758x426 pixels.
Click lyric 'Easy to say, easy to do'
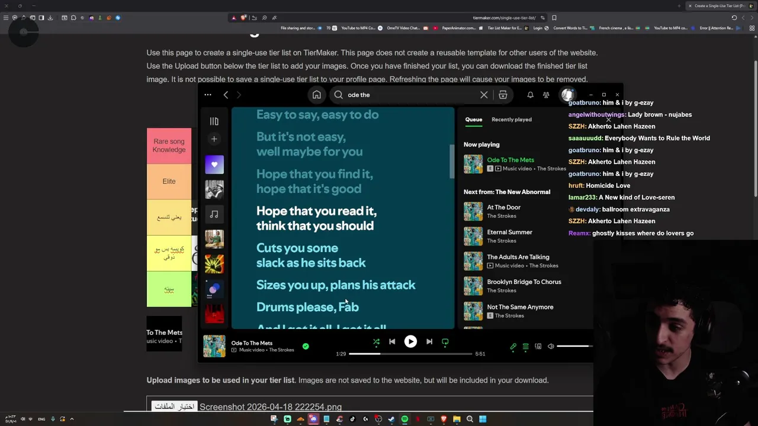pyautogui.click(x=317, y=115)
